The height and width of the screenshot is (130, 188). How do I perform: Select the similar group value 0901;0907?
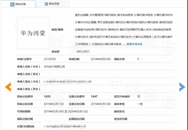click(x=83, y=52)
